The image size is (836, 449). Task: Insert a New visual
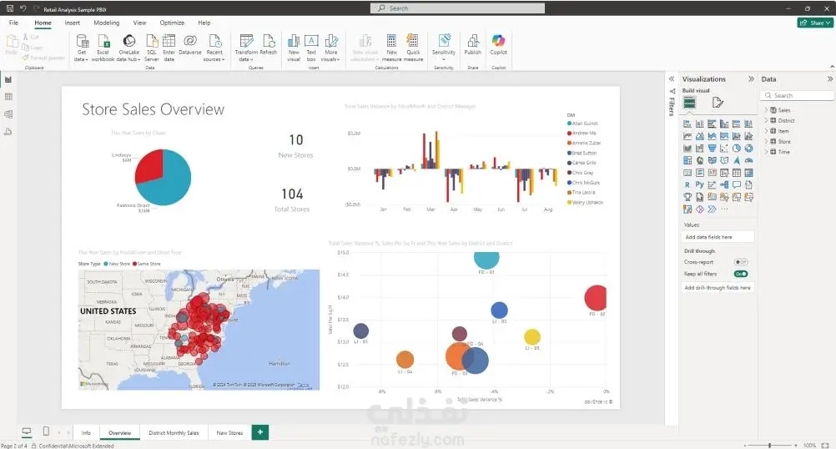[294, 48]
